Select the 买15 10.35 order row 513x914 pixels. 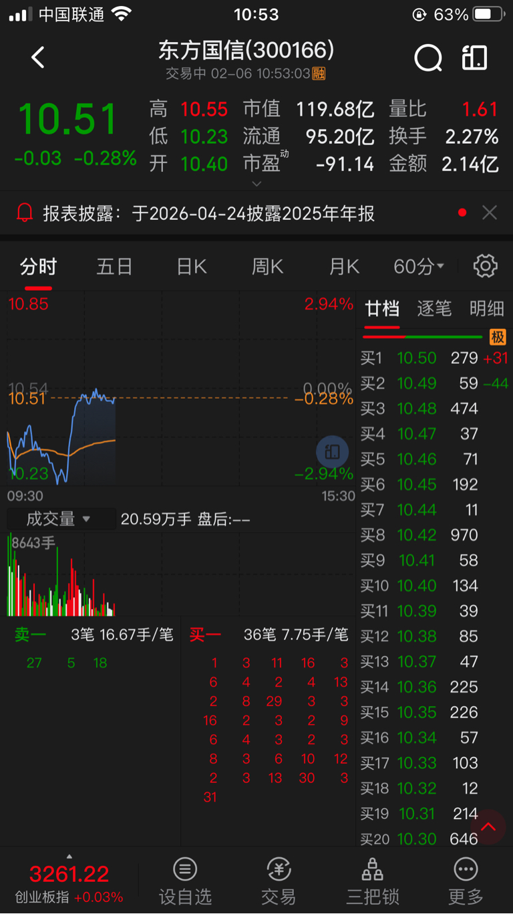click(x=434, y=712)
